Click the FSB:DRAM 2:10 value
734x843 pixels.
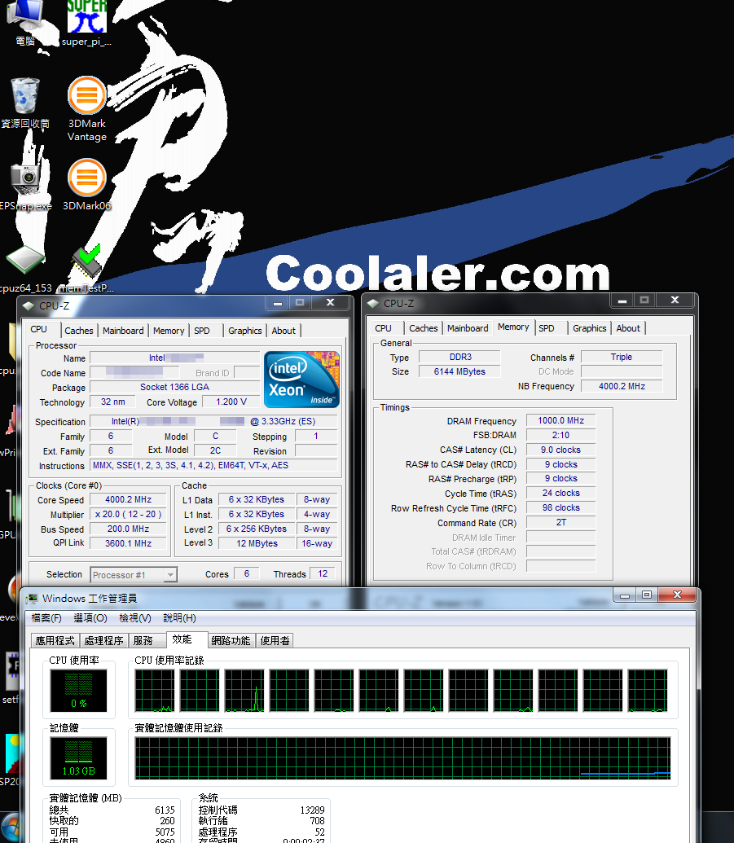560,435
